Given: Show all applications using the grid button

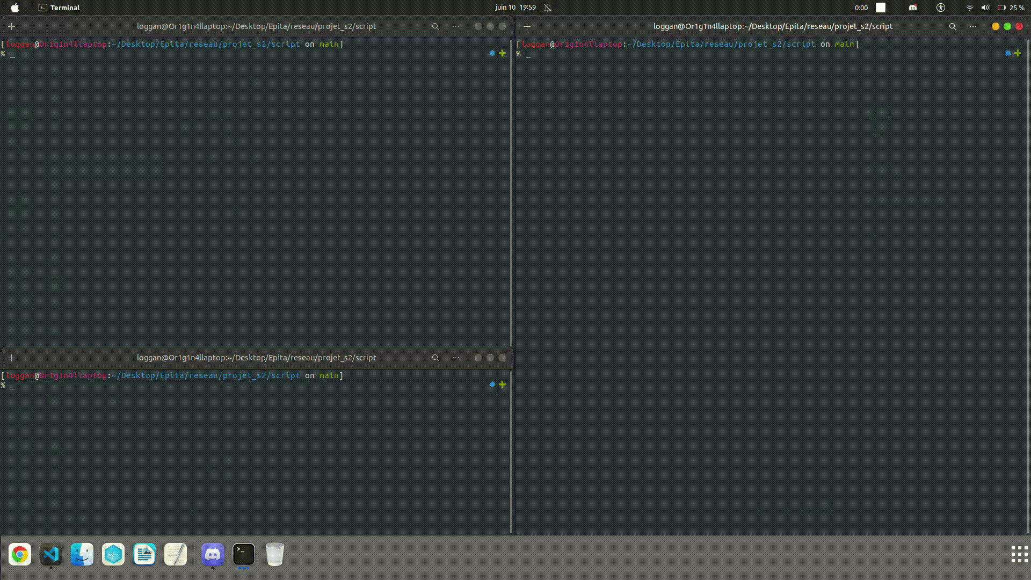Looking at the screenshot, I should 1019,554.
